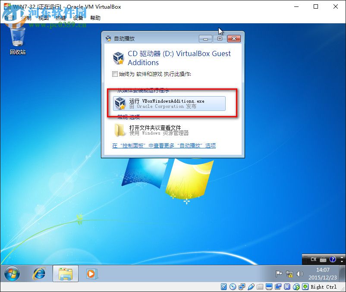The image size is (346, 292).
Task: Click VirtualBox USB device status icon
Action: point(251,287)
